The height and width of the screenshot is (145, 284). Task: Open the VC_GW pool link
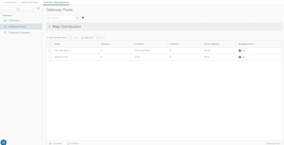click(62, 50)
